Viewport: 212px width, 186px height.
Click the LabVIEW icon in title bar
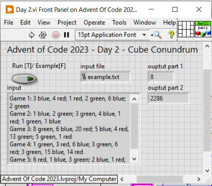[x=10, y=9]
